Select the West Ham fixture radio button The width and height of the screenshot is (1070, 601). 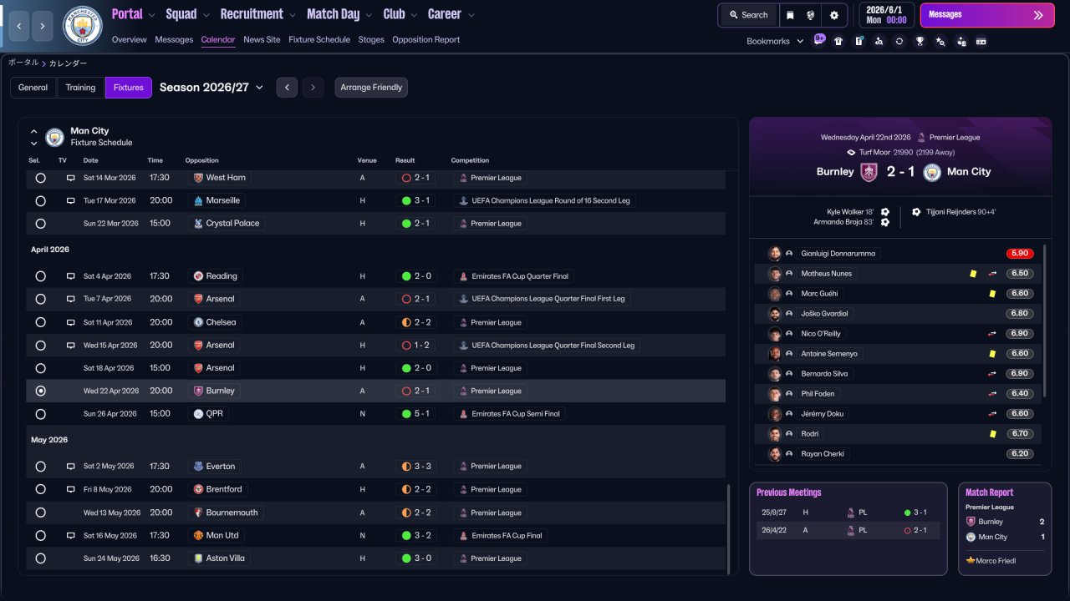pos(40,178)
